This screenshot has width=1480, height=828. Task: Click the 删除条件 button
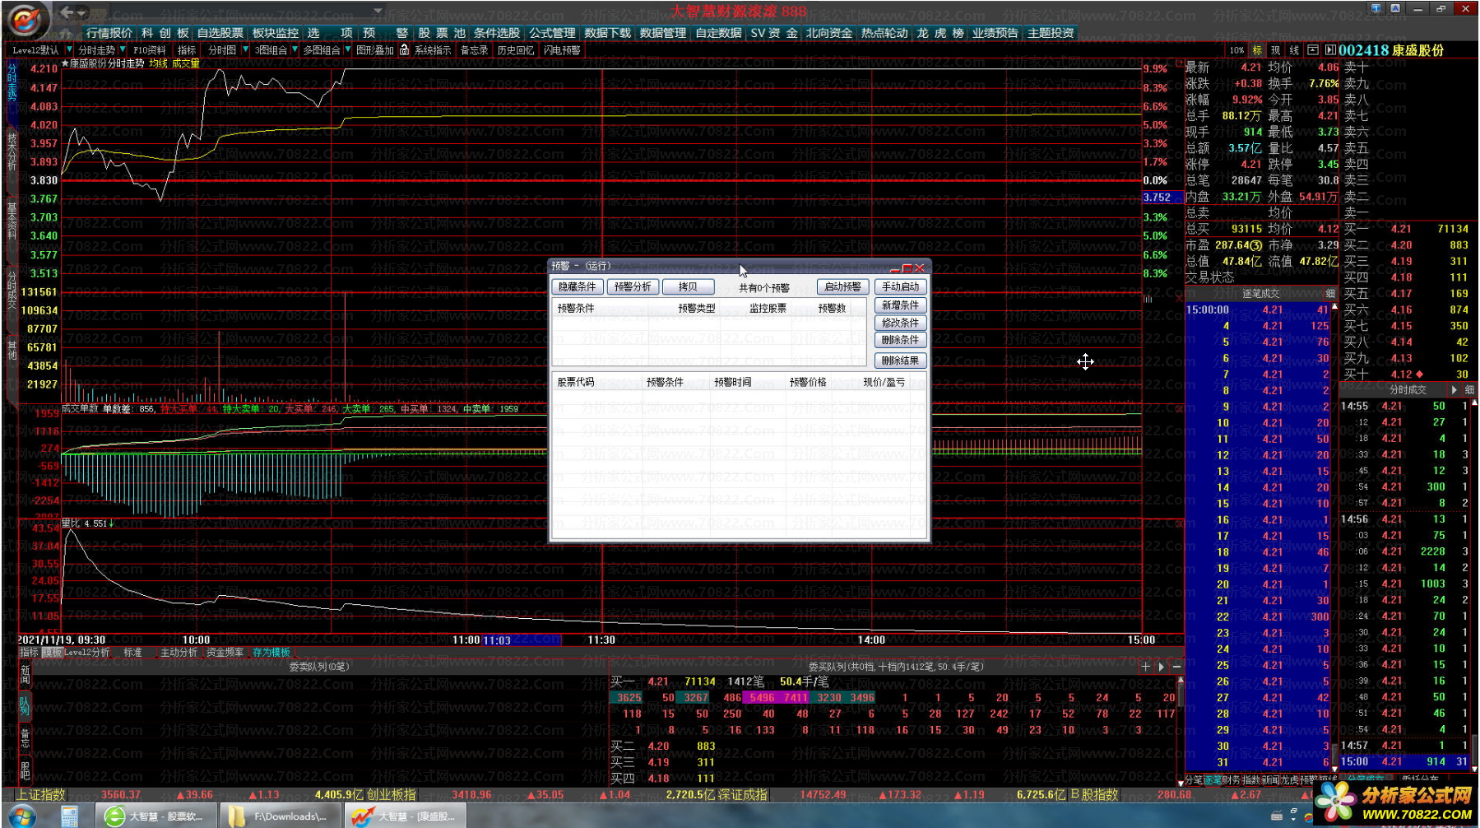pyautogui.click(x=900, y=340)
